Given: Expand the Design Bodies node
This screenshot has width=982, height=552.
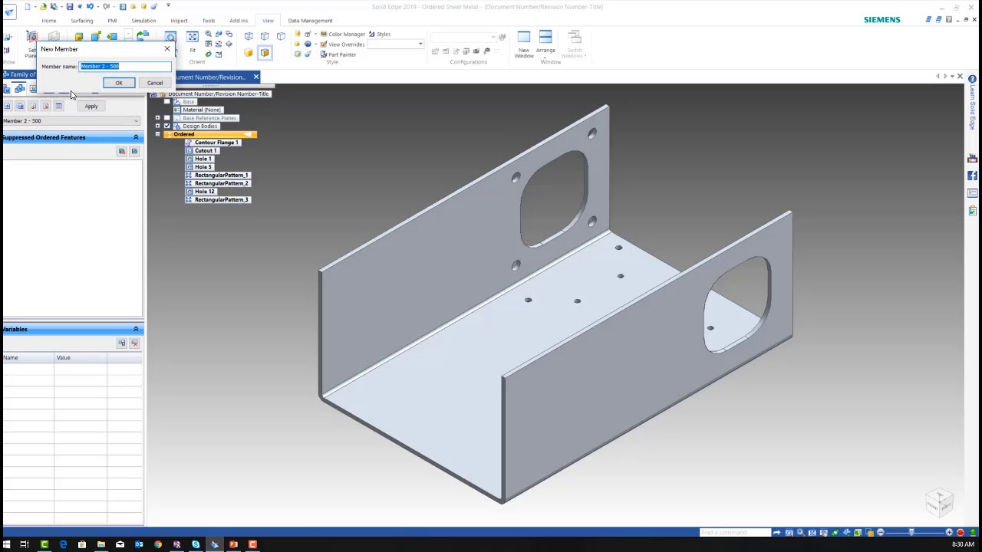Looking at the screenshot, I should [158, 127].
